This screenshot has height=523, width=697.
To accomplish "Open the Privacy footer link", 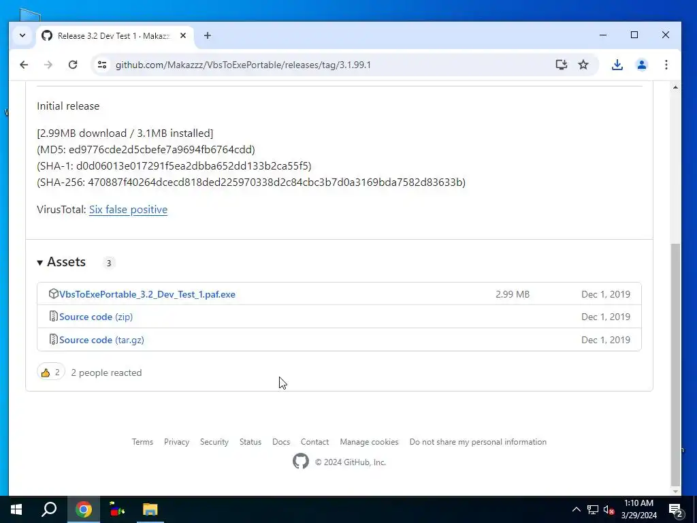I will click(x=176, y=441).
